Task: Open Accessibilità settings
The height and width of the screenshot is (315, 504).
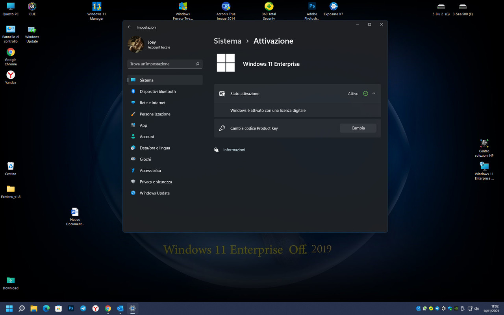Action: pos(165,170)
